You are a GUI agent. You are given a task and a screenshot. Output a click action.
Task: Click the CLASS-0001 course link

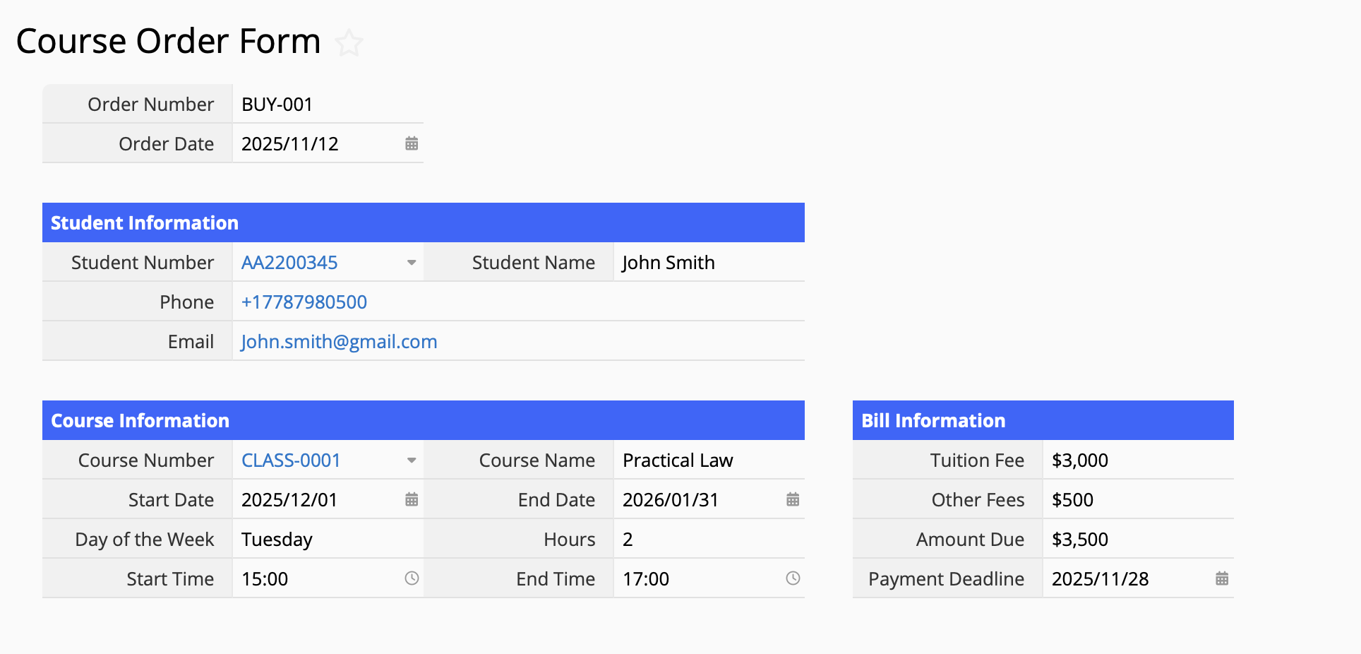(x=291, y=460)
